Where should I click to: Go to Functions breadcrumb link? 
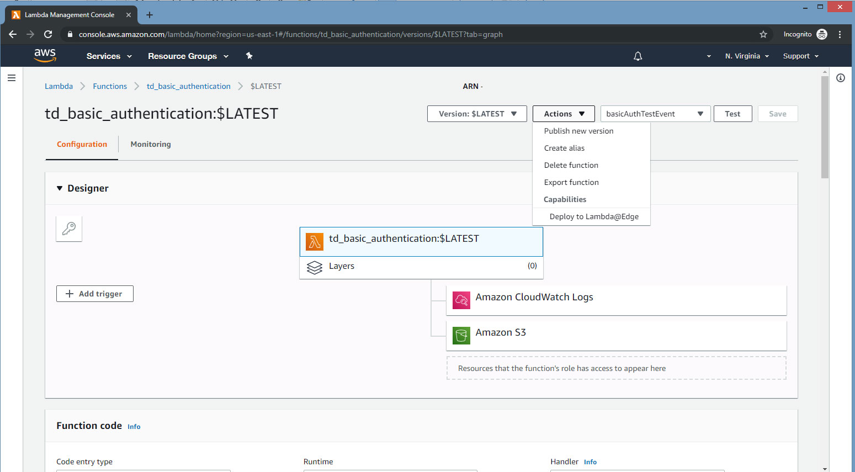point(110,86)
